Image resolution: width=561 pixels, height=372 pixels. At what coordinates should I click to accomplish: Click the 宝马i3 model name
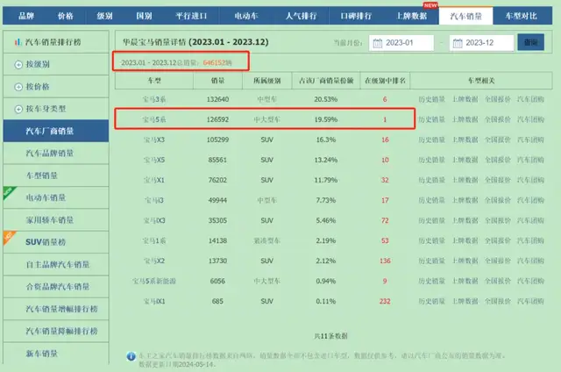coord(154,200)
